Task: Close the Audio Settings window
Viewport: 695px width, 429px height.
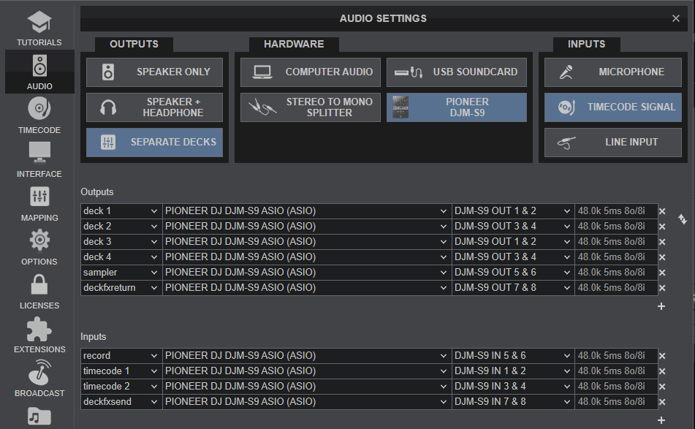Action: tap(676, 18)
